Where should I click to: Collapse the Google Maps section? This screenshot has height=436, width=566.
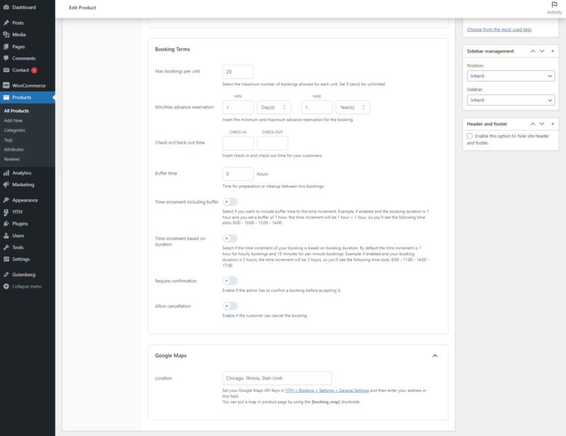[x=435, y=355]
